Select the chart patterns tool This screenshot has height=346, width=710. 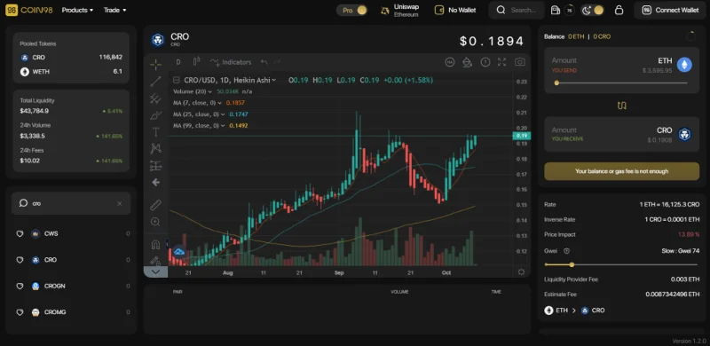tap(156, 148)
